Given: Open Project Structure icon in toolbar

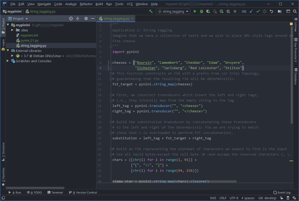Looking at the screenshot, I should (x=279, y=12).
